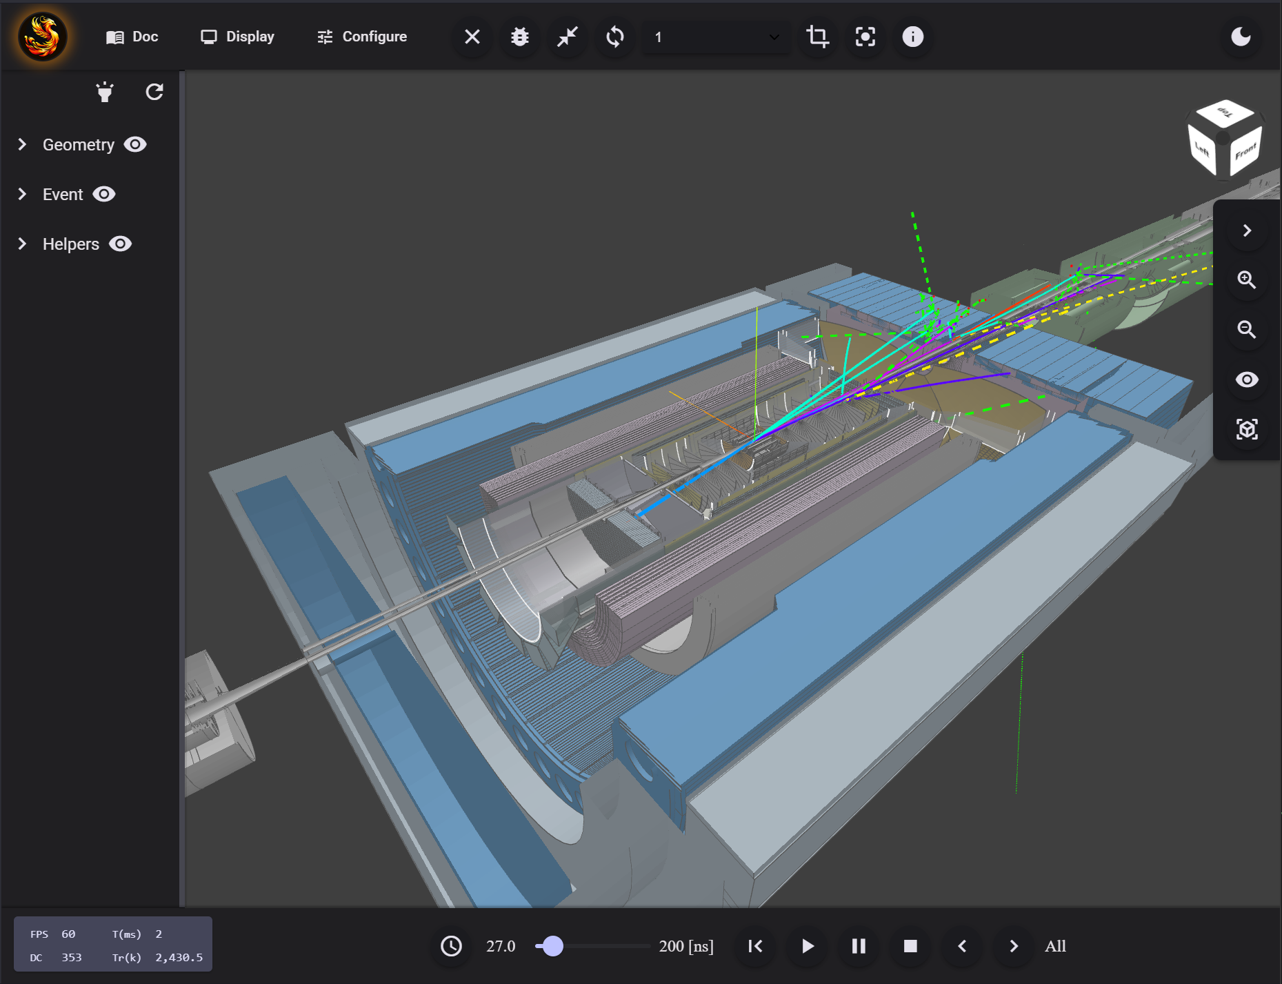The image size is (1282, 984).
Task: Expand the Event tree node
Action: pos(22,194)
